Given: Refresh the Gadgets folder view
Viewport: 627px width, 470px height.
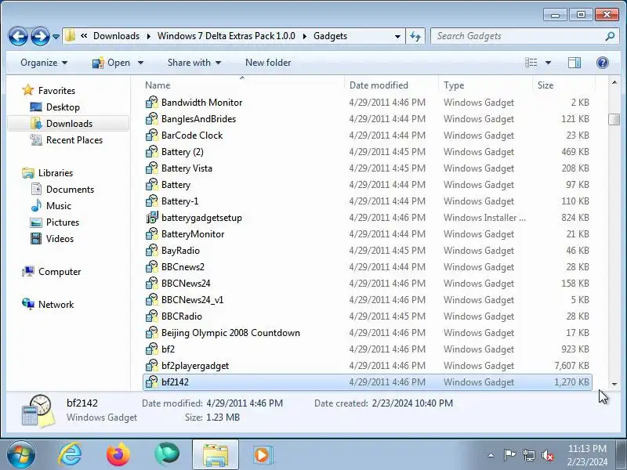Looking at the screenshot, I should coord(415,36).
